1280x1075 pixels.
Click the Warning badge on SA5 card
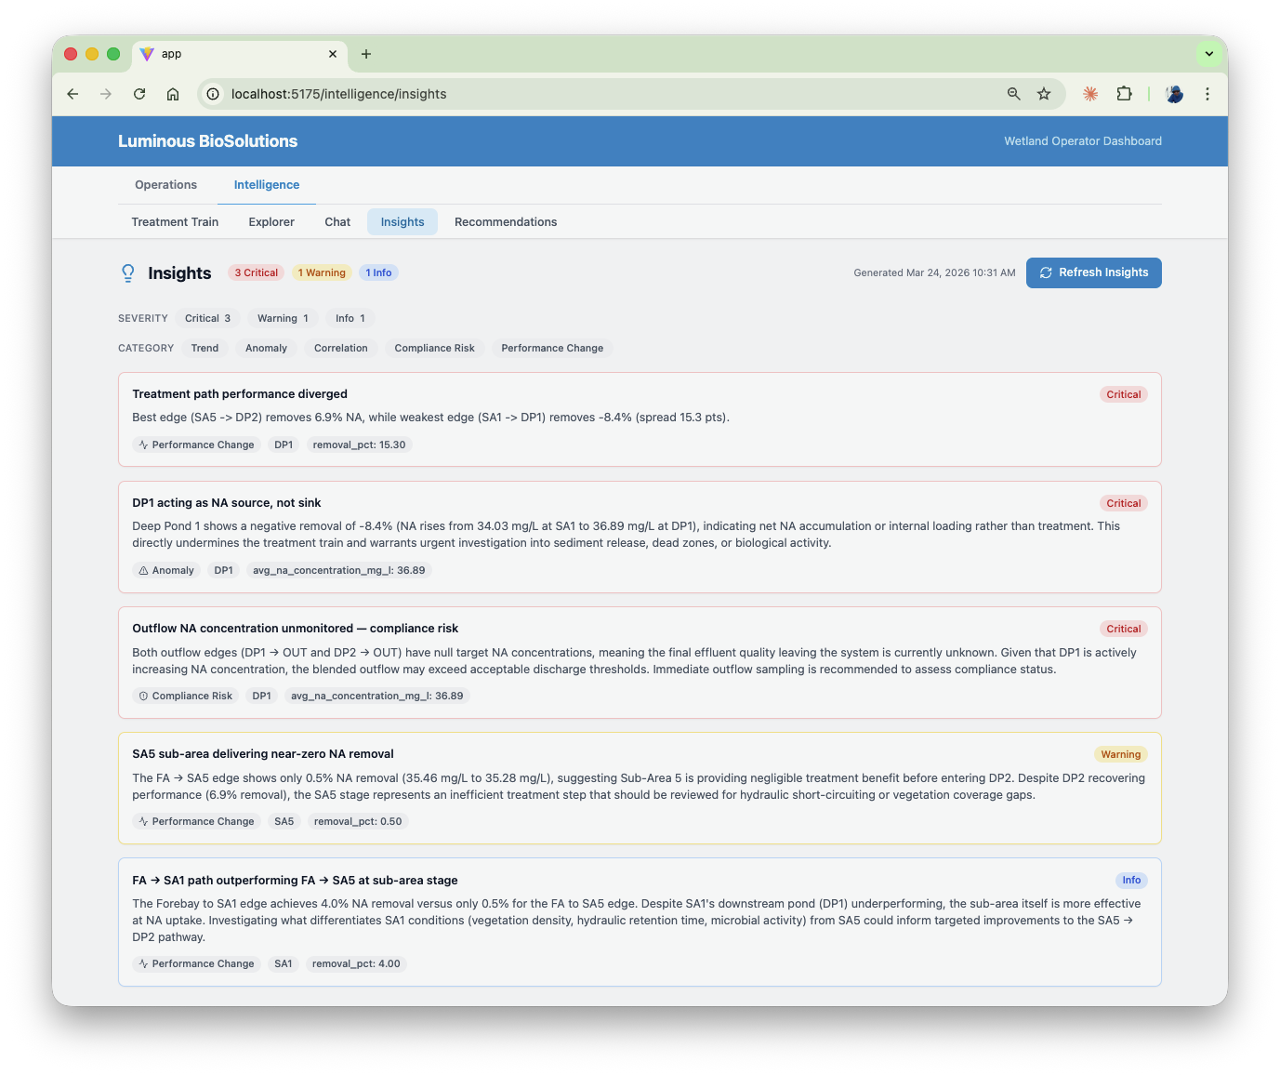coord(1120,754)
